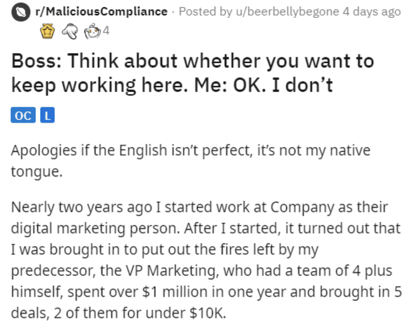
Task: Click the Snoo hugging award icon
Action: click(92, 31)
